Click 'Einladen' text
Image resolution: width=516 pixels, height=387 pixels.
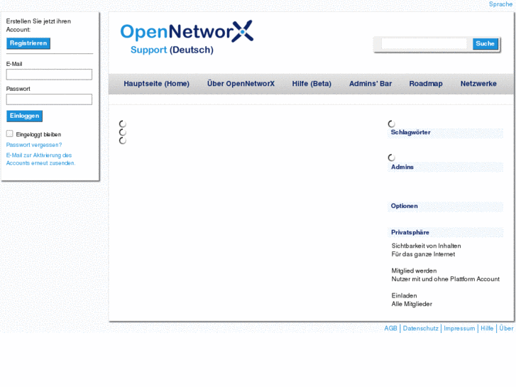tap(404, 295)
